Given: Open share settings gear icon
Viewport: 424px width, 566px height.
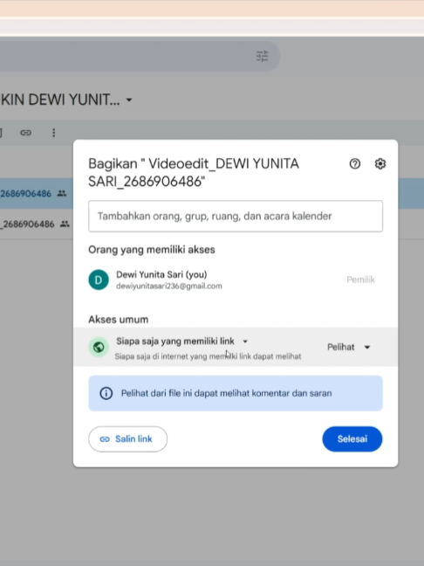Looking at the screenshot, I should pyautogui.click(x=380, y=164).
